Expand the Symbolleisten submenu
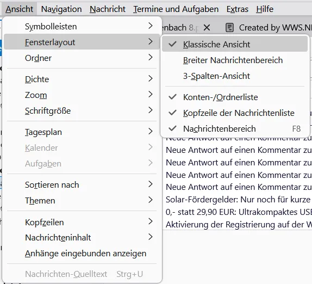 (82, 26)
